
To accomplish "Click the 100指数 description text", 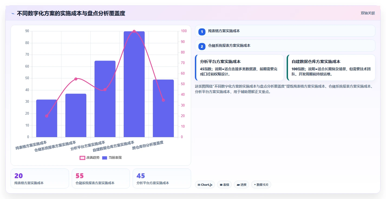I will tap(331, 72).
